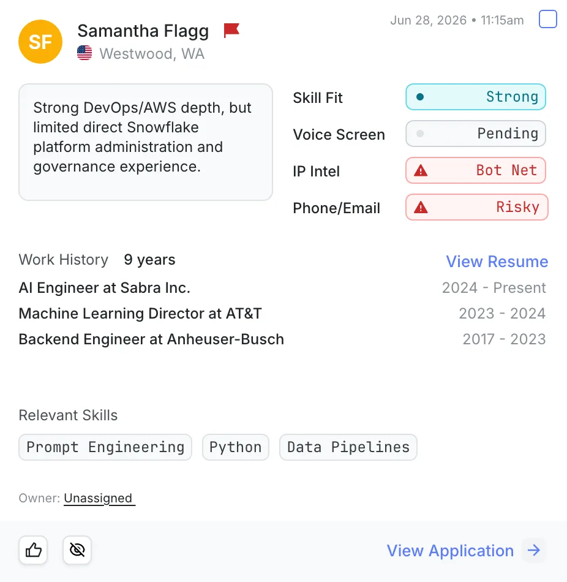This screenshot has height=582, width=567.
Task: Click the Work History label
Action: [64, 260]
